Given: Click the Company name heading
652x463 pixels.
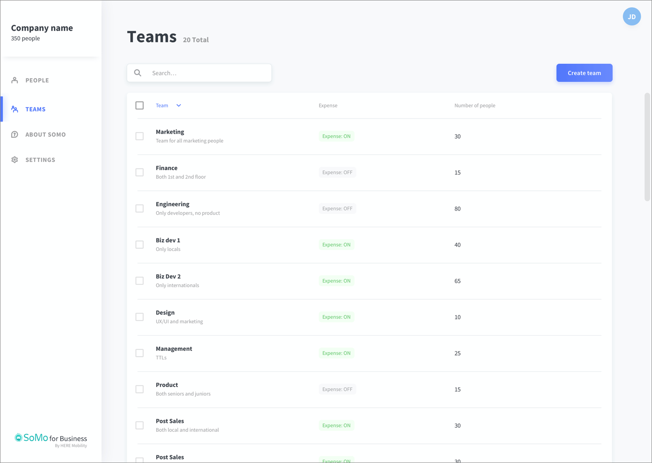Looking at the screenshot, I should click(42, 28).
